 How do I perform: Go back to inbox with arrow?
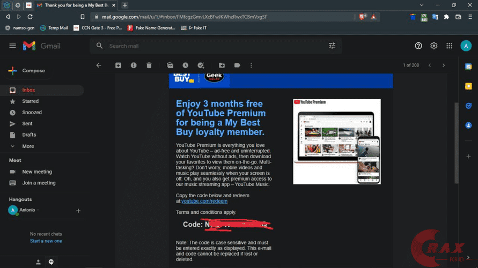point(98,65)
